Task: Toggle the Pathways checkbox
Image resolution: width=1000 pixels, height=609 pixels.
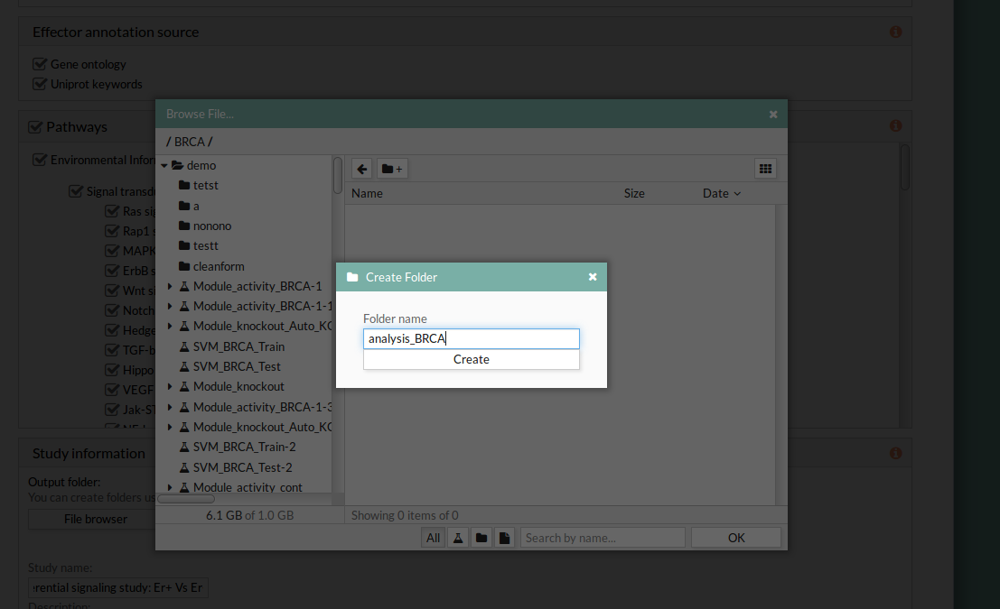Action: tap(35, 127)
